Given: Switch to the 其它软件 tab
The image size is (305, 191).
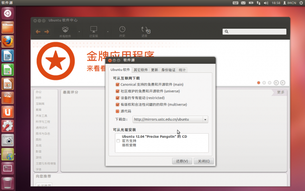Looking at the screenshot, I should [140, 70].
